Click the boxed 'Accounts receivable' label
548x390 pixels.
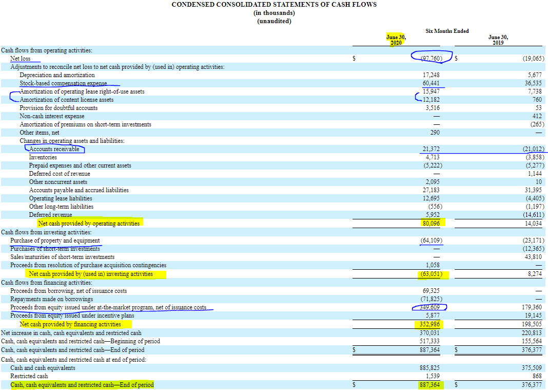click(54, 149)
